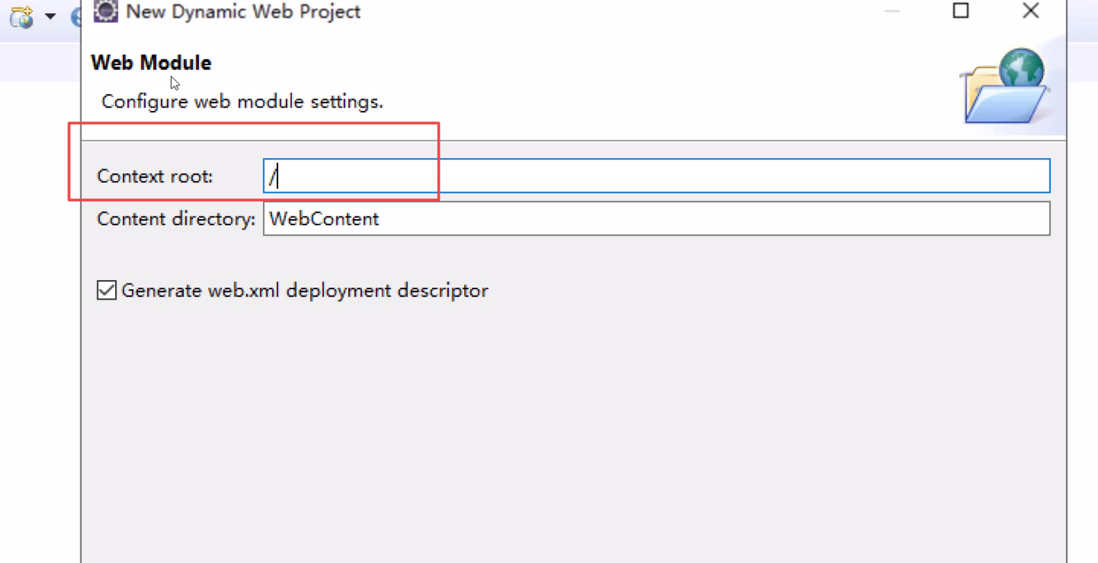Click the greyed-out minimize button of the dialog

[x=892, y=11]
